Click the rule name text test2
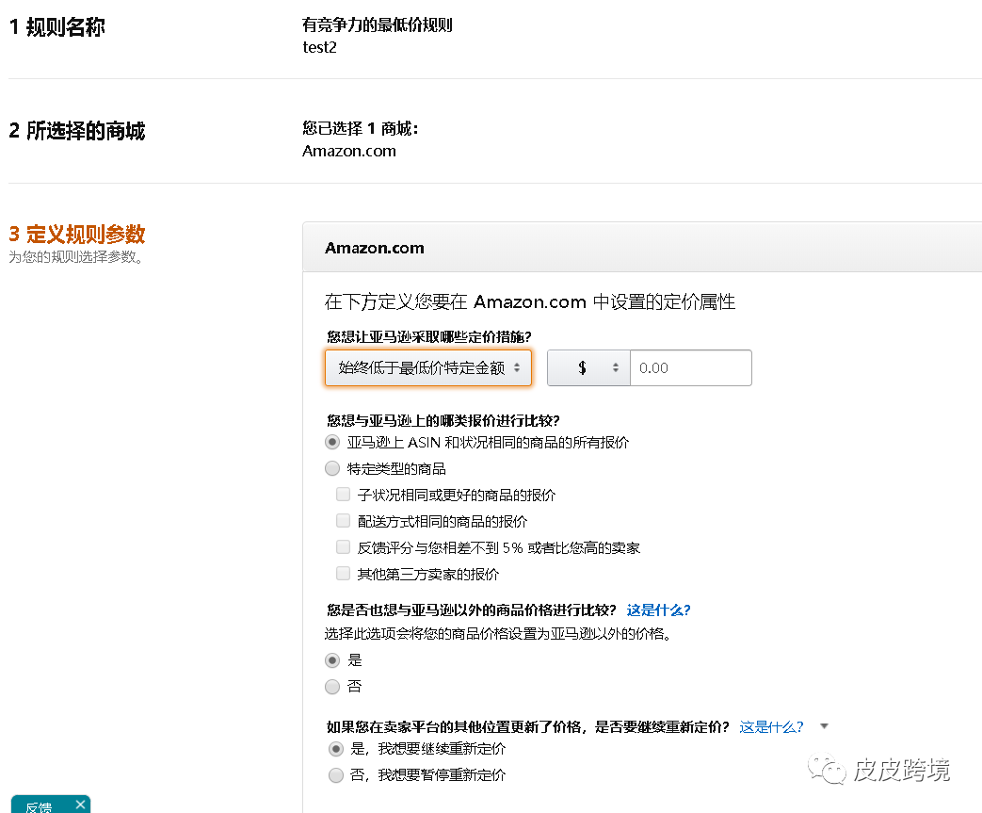This screenshot has width=982, height=813. (319, 48)
